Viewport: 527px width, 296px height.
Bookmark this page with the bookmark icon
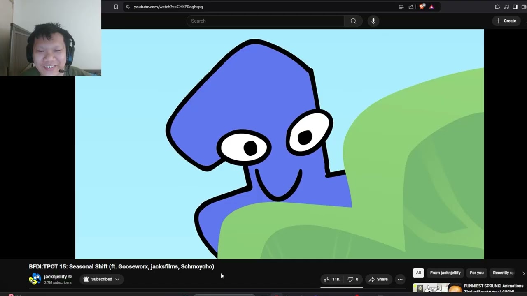click(x=116, y=7)
